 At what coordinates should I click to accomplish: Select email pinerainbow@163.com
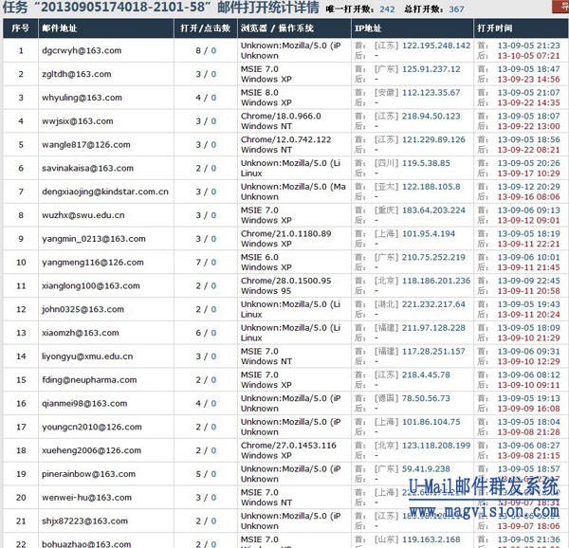[88, 474]
